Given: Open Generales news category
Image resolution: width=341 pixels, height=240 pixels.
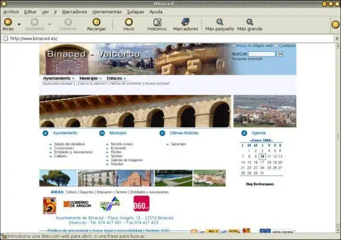Looking at the screenshot, I should click(x=178, y=144).
